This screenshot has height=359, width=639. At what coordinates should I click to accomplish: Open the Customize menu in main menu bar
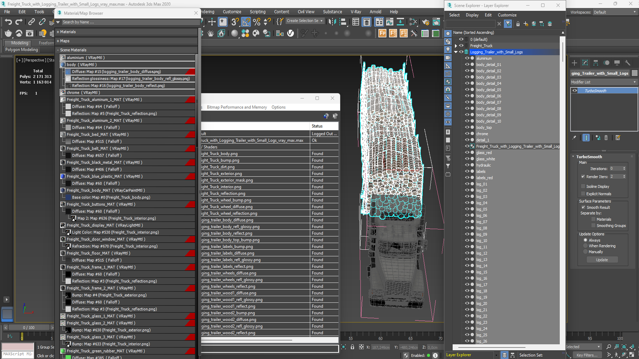[x=232, y=12]
